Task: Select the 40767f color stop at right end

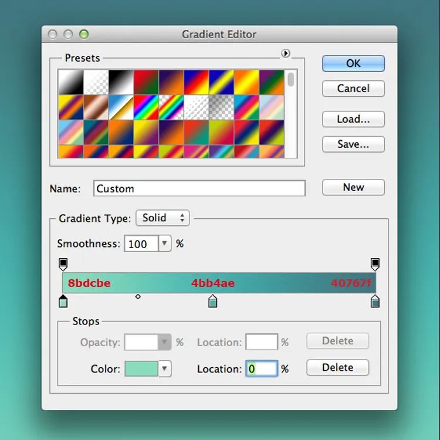Action: [375, 301]
